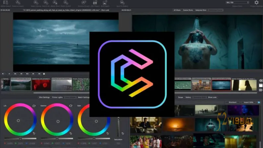263x148 pixels.
Task: Click the LUT Export toolbar icon
Action: pos(95,3)
